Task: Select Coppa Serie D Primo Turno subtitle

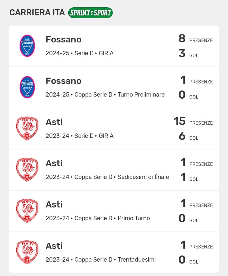Action: [x=98, y=218]
